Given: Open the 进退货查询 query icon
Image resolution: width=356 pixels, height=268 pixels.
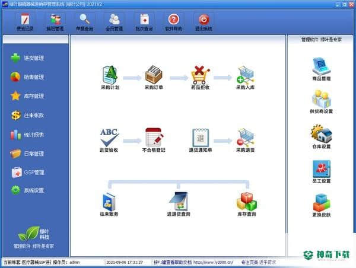Looking at the screenshot, I should click(x=179, y=204).
